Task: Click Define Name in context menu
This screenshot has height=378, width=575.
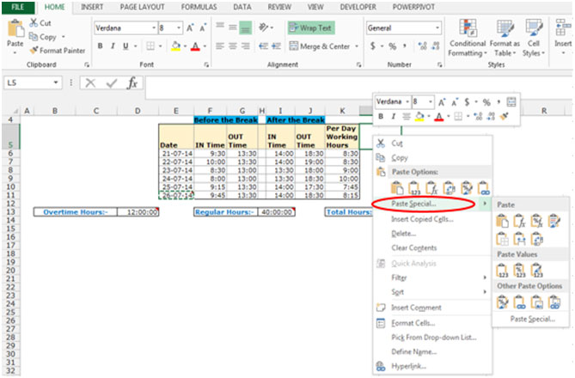Action: [413, 351]
